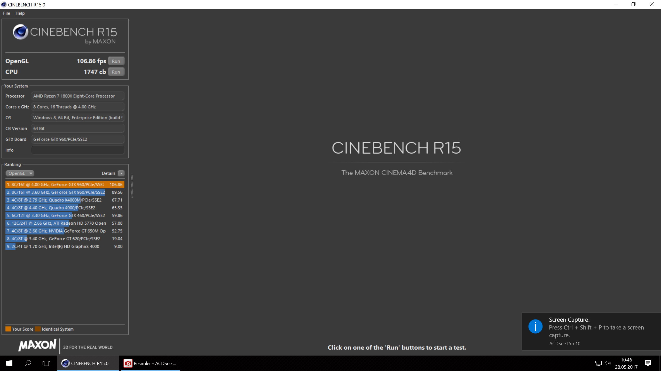Screen dimensions: 661x371
Task: Click the volume speaker tray icon
Action: pyautogui.click(x=608, y=363)
